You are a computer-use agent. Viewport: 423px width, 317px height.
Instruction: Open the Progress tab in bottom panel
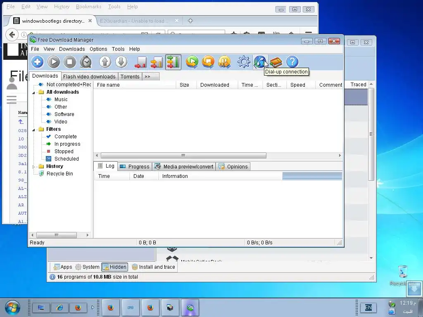click(x=135, y=167)
